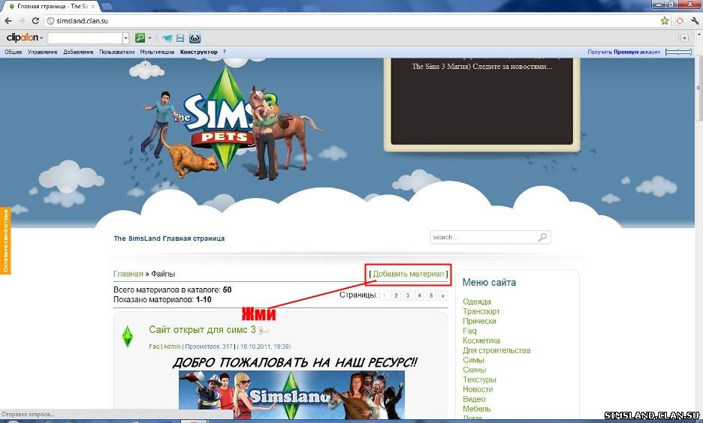Screen dimensions: 703x423
Task: Go to page 5 of the catalog
Action: point(431,295)
